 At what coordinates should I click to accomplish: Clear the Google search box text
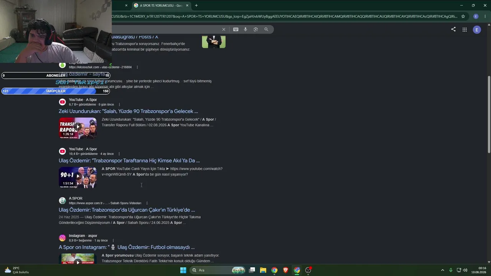tap(224, 30)
